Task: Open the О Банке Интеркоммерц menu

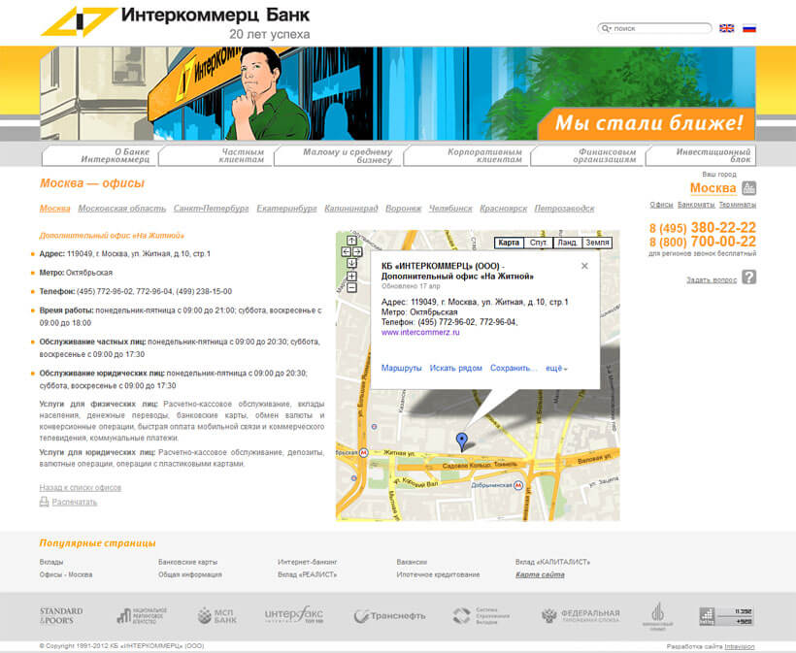Action: point(100,156)
